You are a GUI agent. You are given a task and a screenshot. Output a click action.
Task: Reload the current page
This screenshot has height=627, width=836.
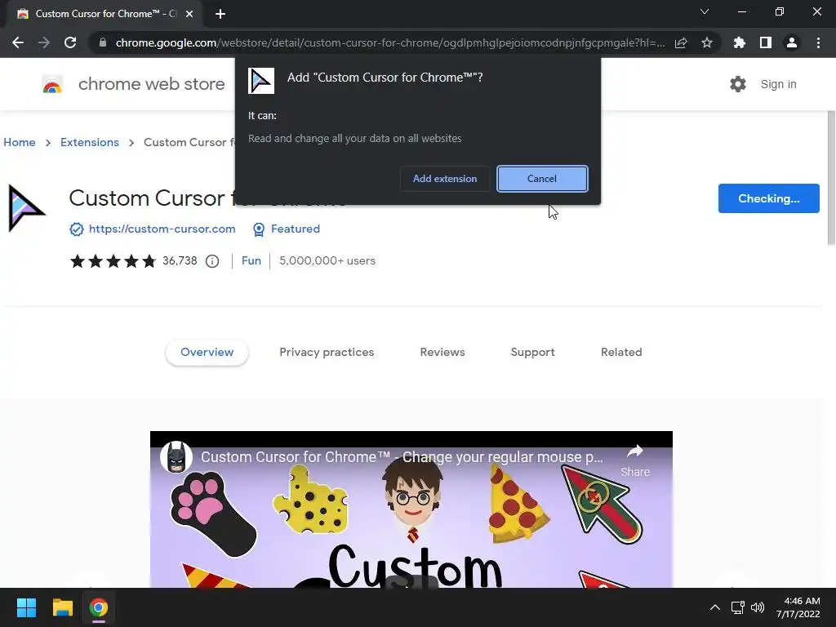tap(70, 42)
